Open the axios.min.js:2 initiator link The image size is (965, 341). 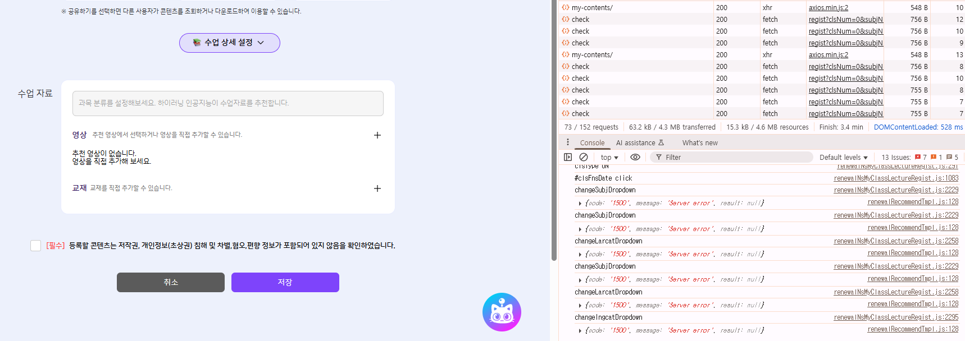point(828,8)
